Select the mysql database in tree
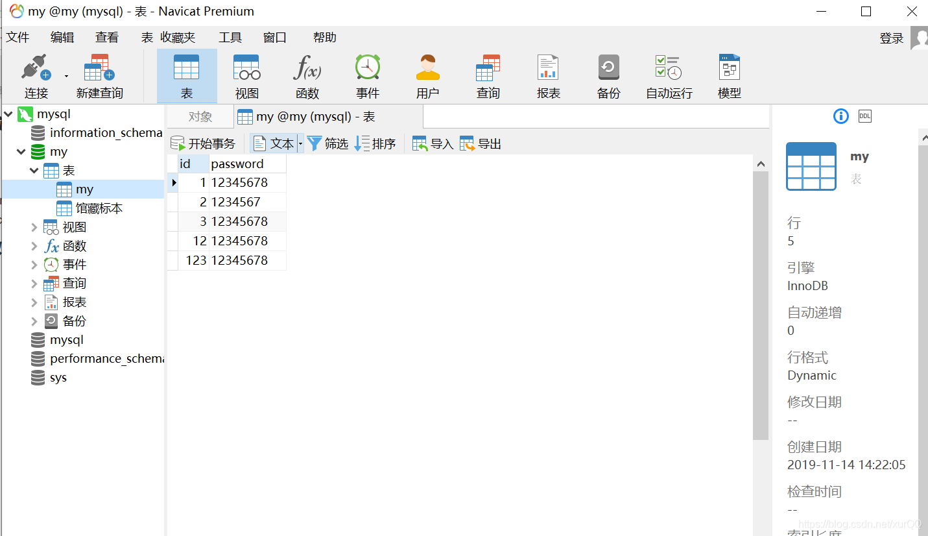The image size is (928, 536). 57,340
